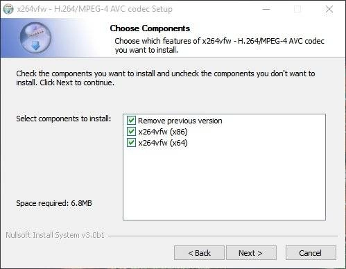This screenshot has width=346, height=269.
Task: Go to previous step with < Back
Action: [x=199, y=253]
